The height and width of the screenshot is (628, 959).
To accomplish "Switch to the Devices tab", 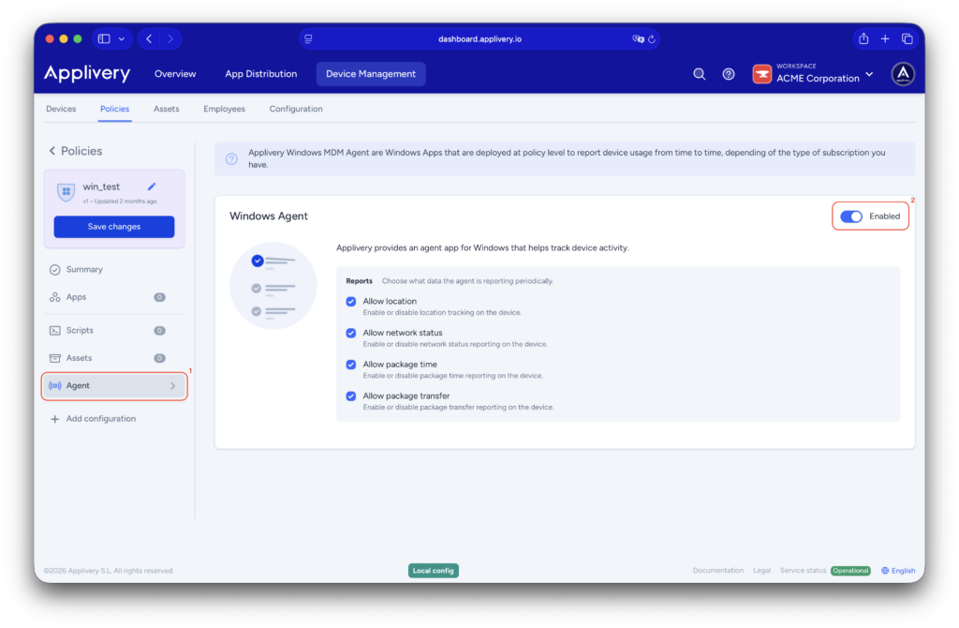I will 62,109.
